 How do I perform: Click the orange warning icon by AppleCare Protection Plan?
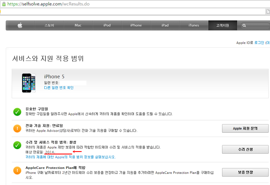tap(17, 170)
